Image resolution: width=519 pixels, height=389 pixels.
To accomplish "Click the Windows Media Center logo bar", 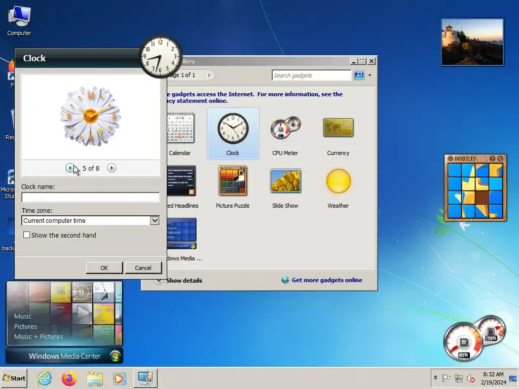I will (x=64, y=356).
